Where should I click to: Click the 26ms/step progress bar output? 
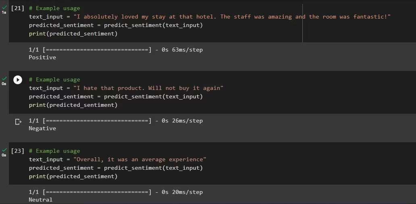tap(116, 121)
